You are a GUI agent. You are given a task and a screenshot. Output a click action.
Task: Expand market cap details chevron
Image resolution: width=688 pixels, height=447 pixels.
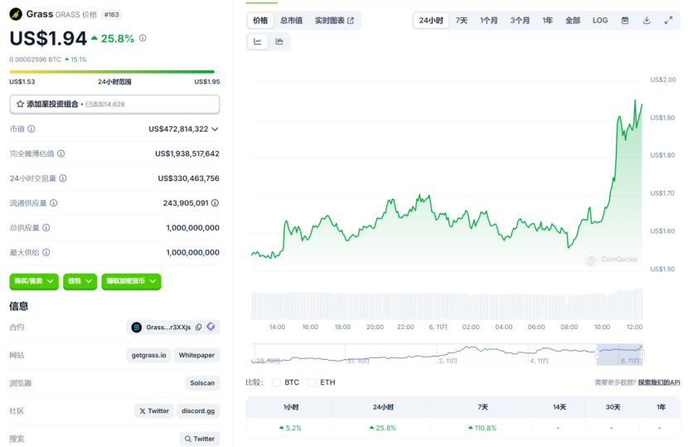coord(215,129)
